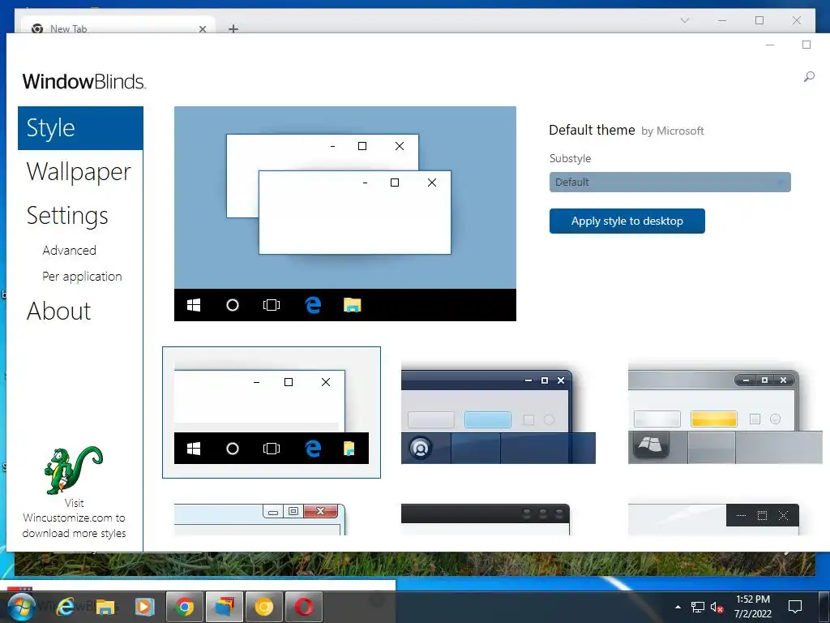The width and height of the screenshot is (830, 623).
Task: Open a new tab in Chrome window
Action: [233, 28]
